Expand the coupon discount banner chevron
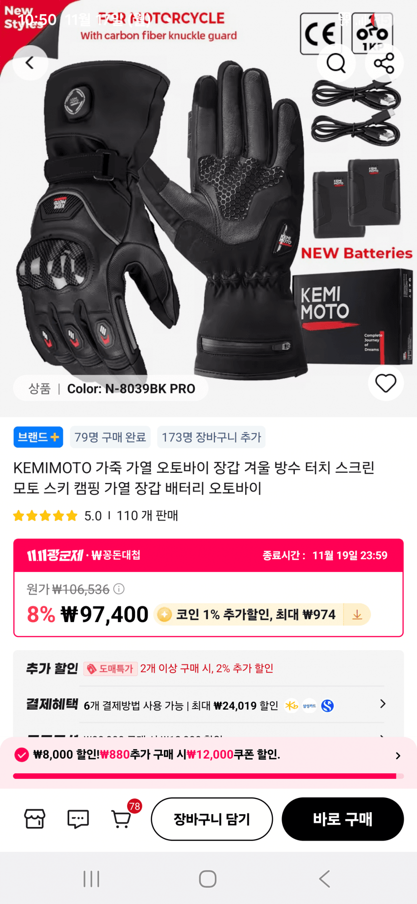417x904 pixels. tap(398, 755)
